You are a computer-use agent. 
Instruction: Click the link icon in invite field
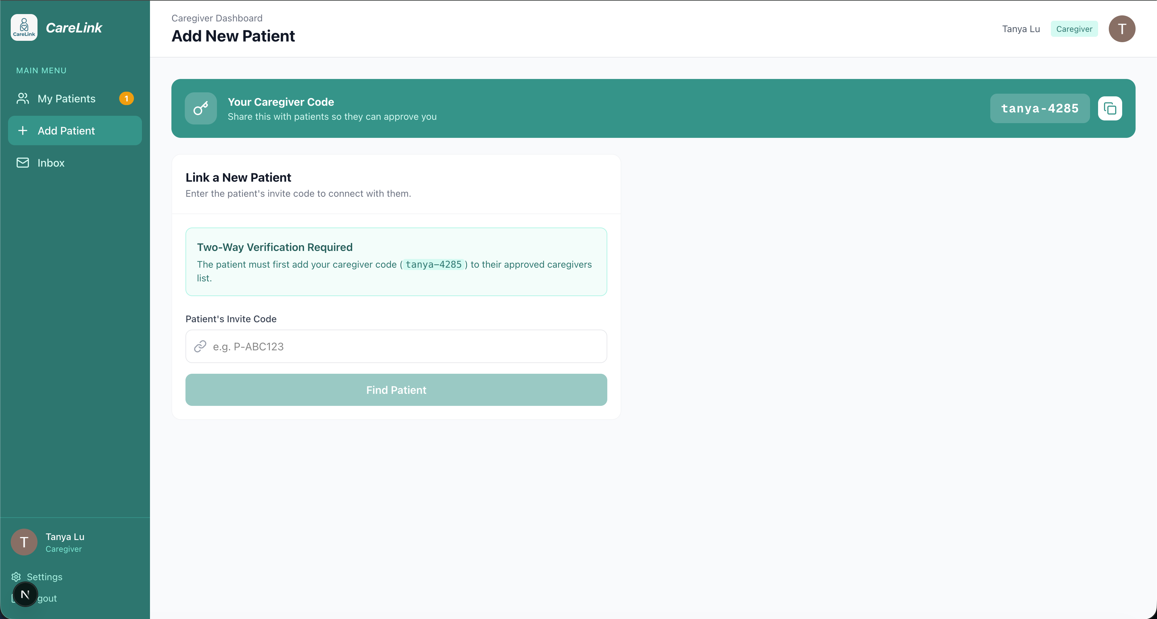point(200,347)
